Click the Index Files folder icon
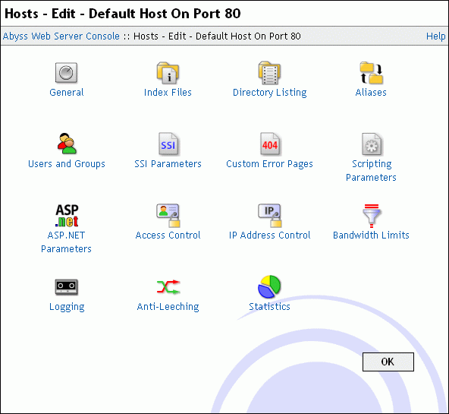The width and height of the screenshot is (449, 414). click(168, 72)
